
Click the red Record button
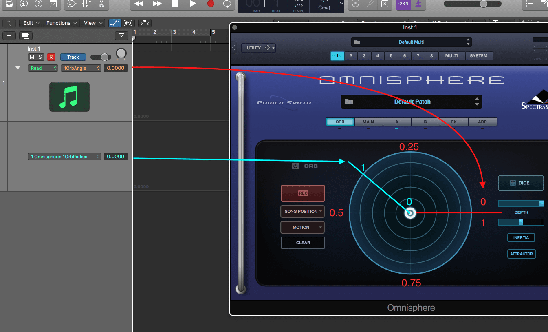211,4
